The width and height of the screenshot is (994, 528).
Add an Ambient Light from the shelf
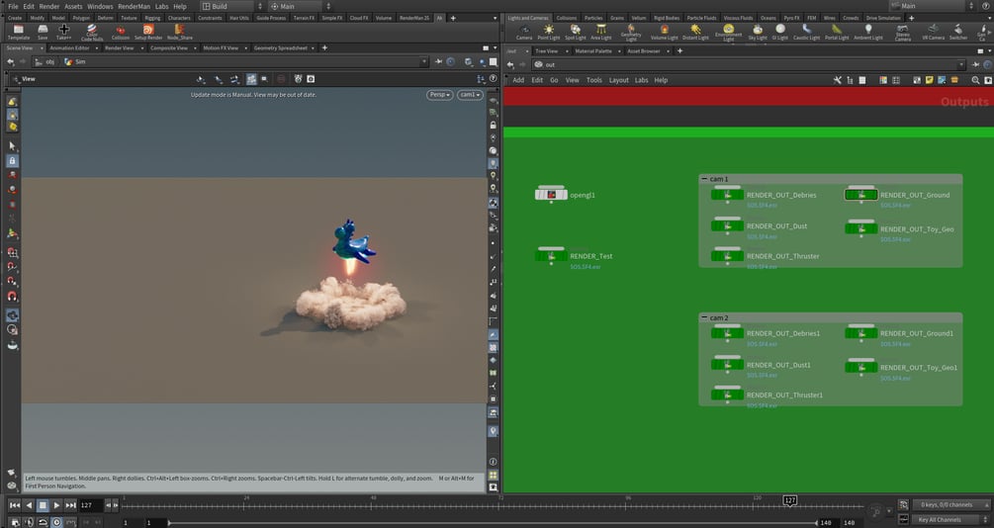[x=868, y=33]
